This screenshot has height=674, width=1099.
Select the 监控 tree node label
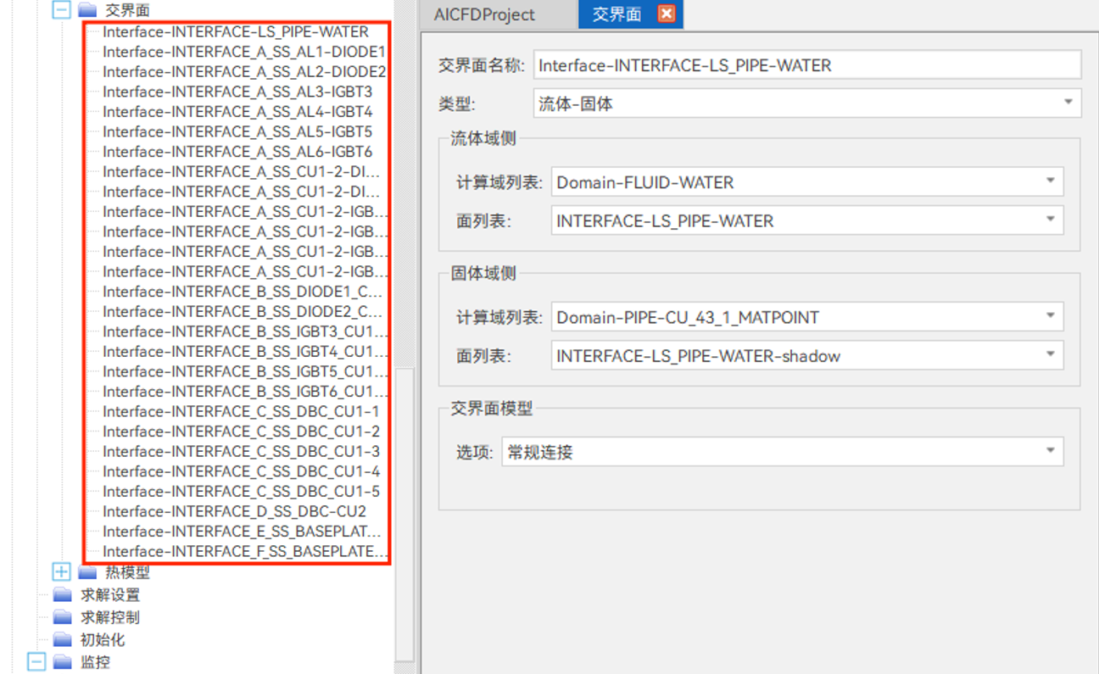(x=95, y=662)
